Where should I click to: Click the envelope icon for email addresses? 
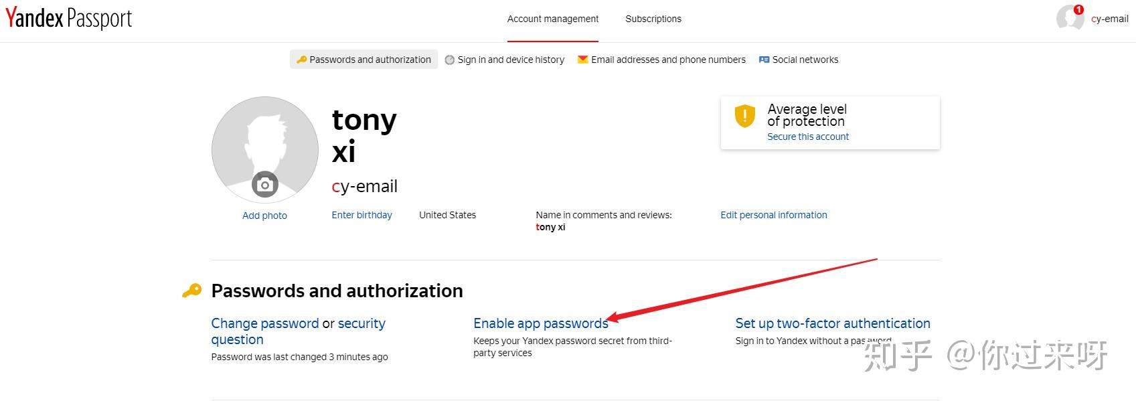tap(583, 60)
